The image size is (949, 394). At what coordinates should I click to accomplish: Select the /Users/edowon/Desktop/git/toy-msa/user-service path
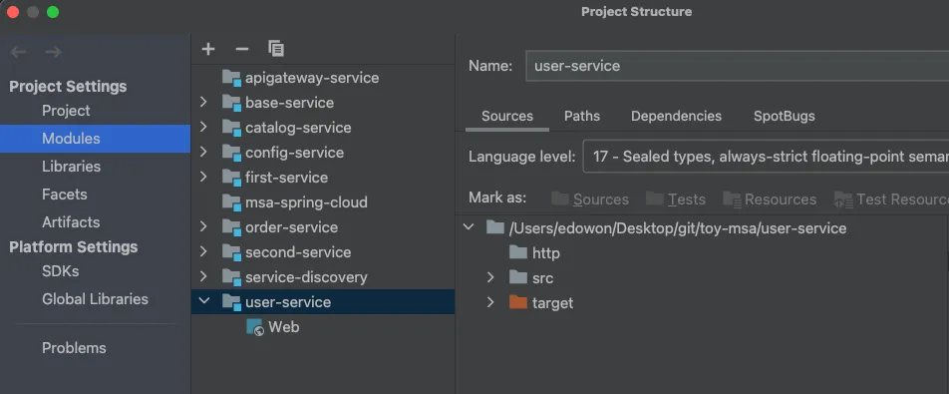(x=678, y=228)
